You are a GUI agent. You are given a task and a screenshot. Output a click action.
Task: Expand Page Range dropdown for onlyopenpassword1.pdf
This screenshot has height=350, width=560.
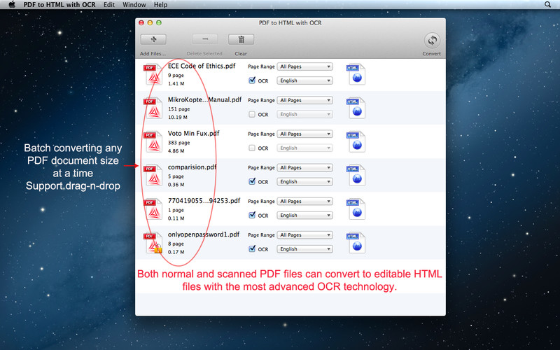click(x=304, y=235)
